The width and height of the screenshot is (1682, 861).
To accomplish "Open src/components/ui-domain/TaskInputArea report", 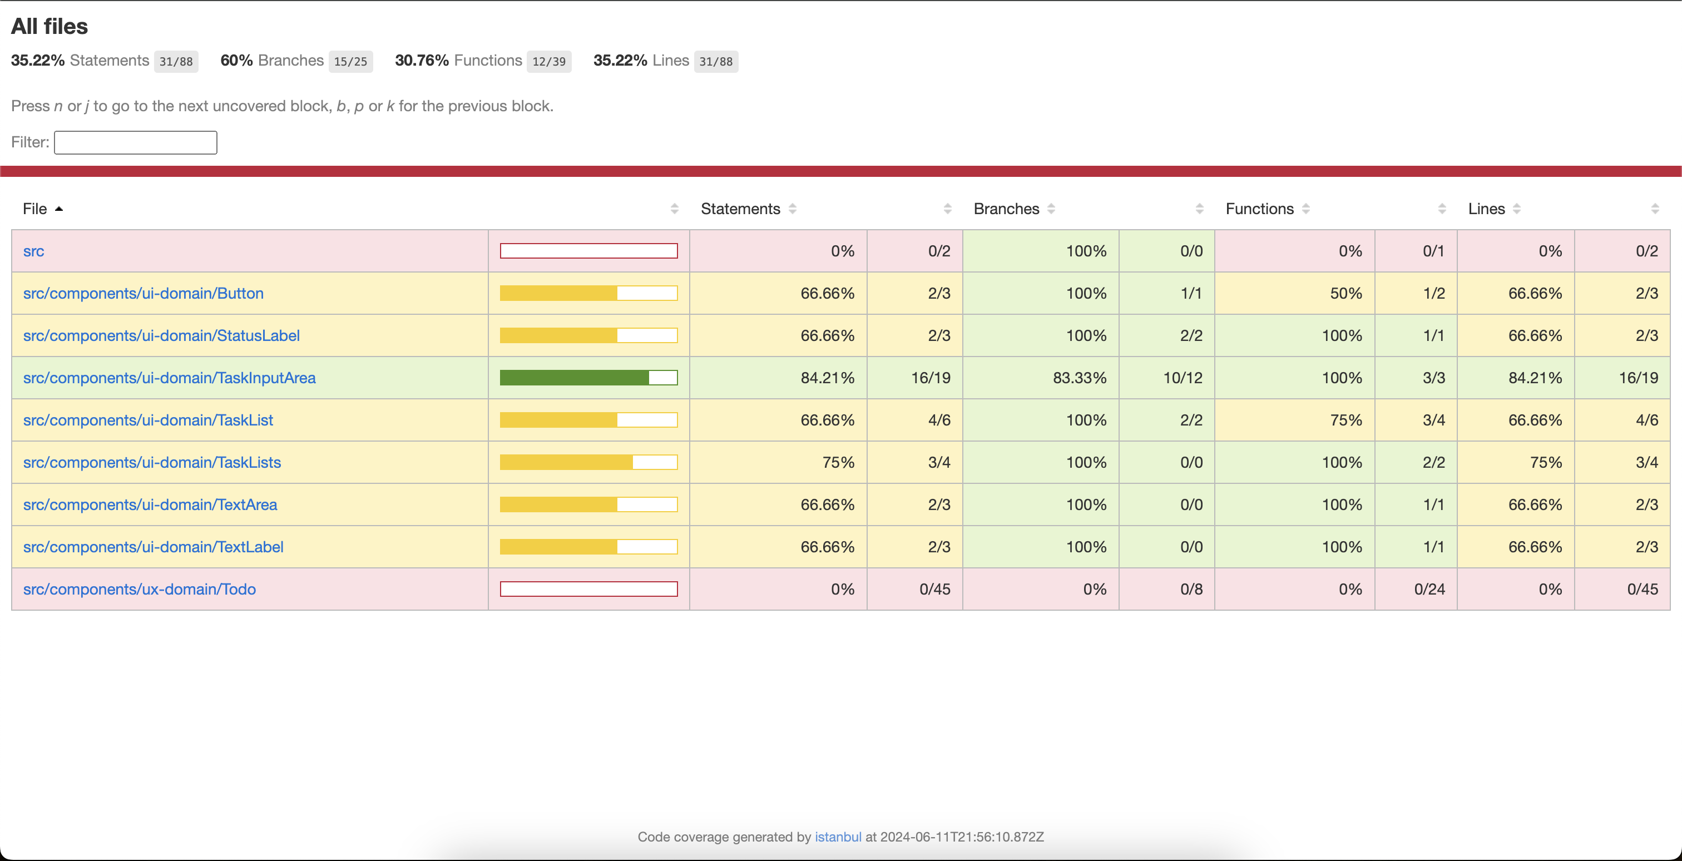I will pyautogui.click(x=169, y=378).
